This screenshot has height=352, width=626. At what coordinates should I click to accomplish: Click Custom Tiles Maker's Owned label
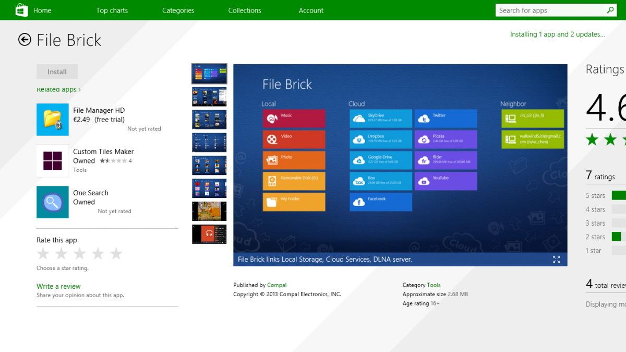[84, 161]
